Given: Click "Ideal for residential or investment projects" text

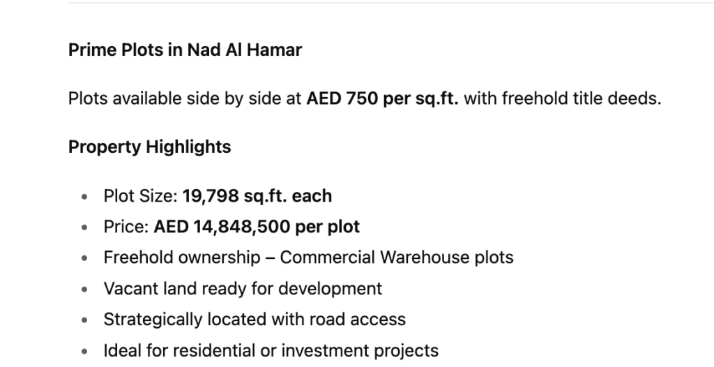Looking at the screenshot, I should click(271, 350).
